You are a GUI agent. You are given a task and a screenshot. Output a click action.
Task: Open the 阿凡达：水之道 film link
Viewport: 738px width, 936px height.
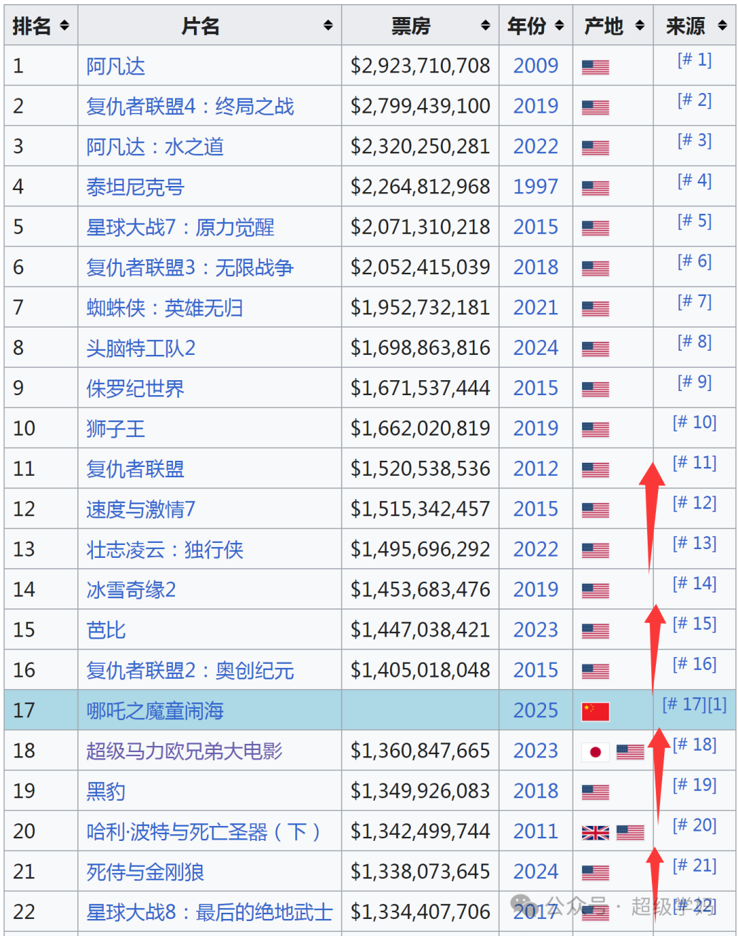pos(155,147)
